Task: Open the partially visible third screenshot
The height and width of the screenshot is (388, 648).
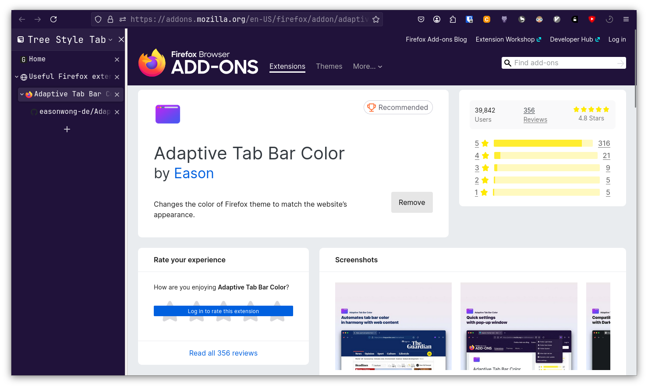Action: (598, 326)
